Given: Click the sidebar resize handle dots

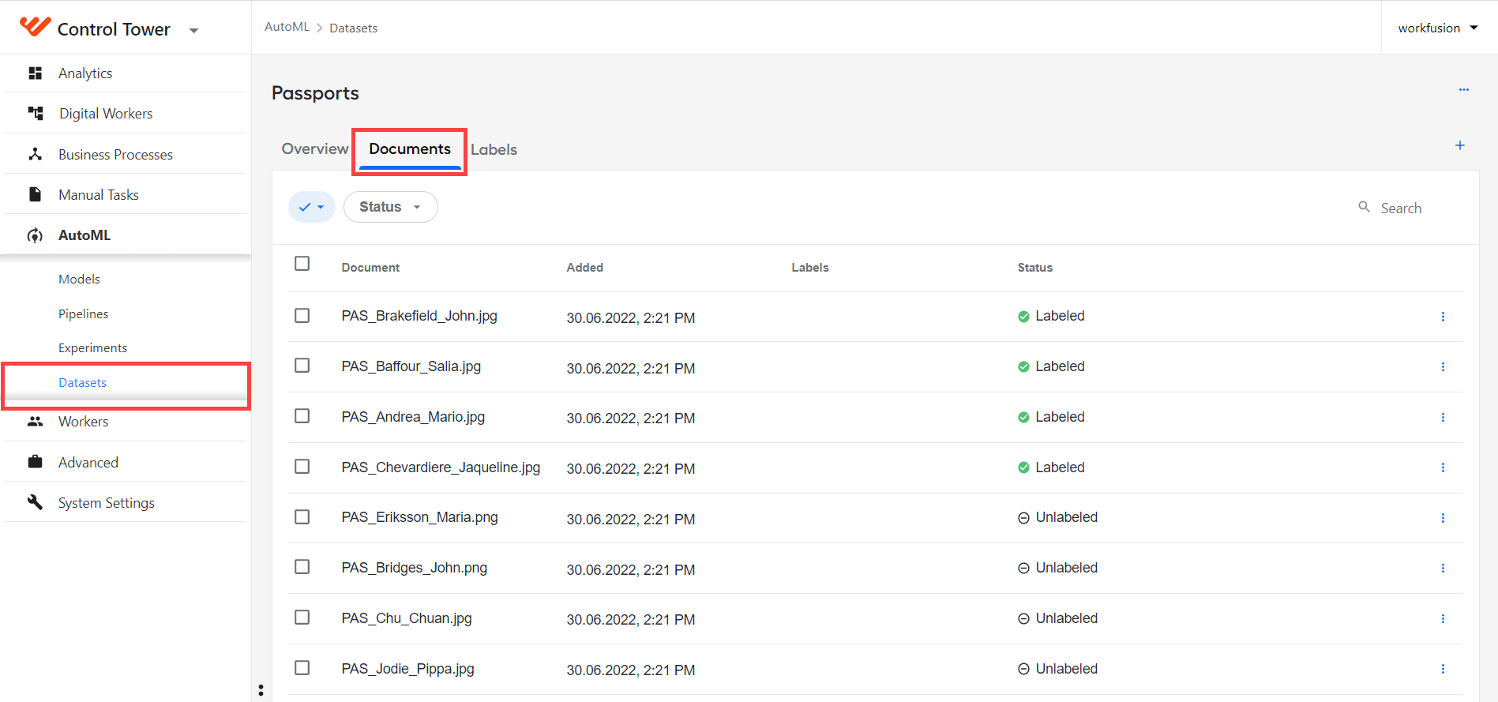Looking at the screenshot, I should (x=261, y=690).
